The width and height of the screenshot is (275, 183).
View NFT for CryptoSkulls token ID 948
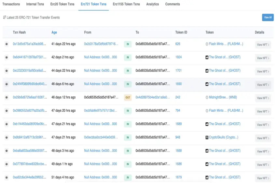[x=263, y=138]
